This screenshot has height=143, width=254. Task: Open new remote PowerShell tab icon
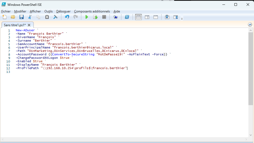click(x=115, y=17)
